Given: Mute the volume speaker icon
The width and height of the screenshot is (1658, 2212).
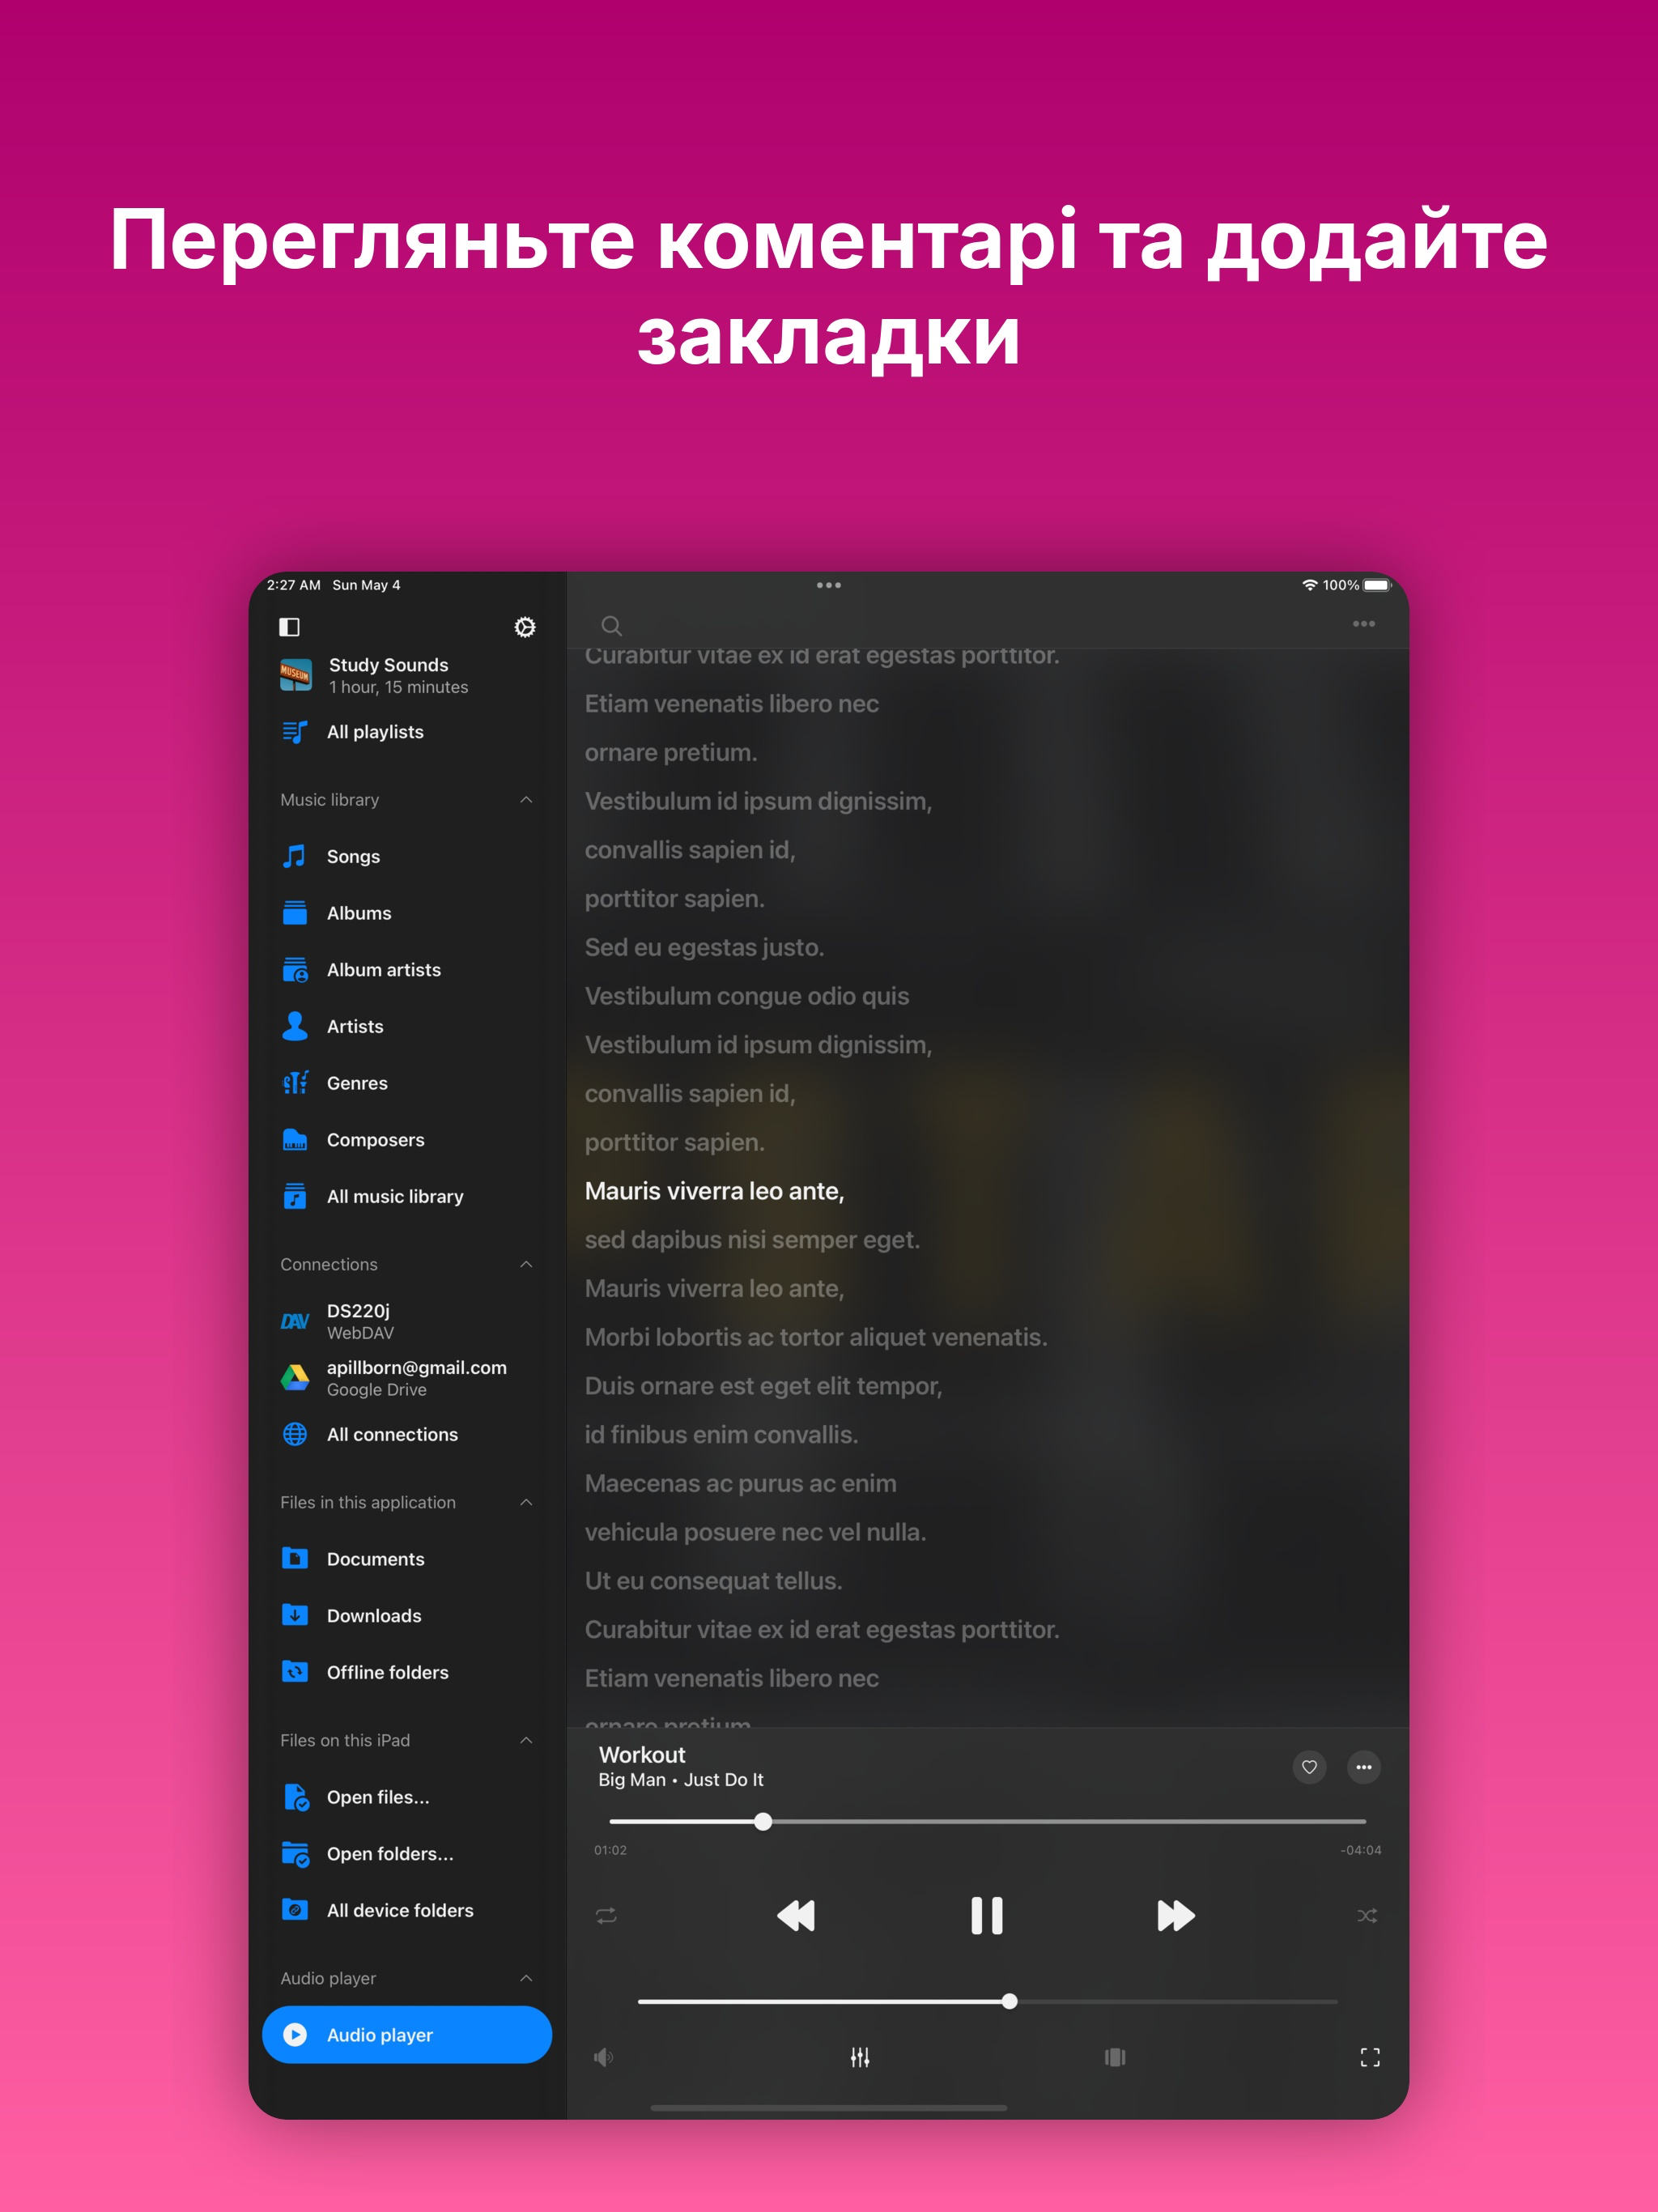Looking at the screenshot, I should [x=604, y=2057].
